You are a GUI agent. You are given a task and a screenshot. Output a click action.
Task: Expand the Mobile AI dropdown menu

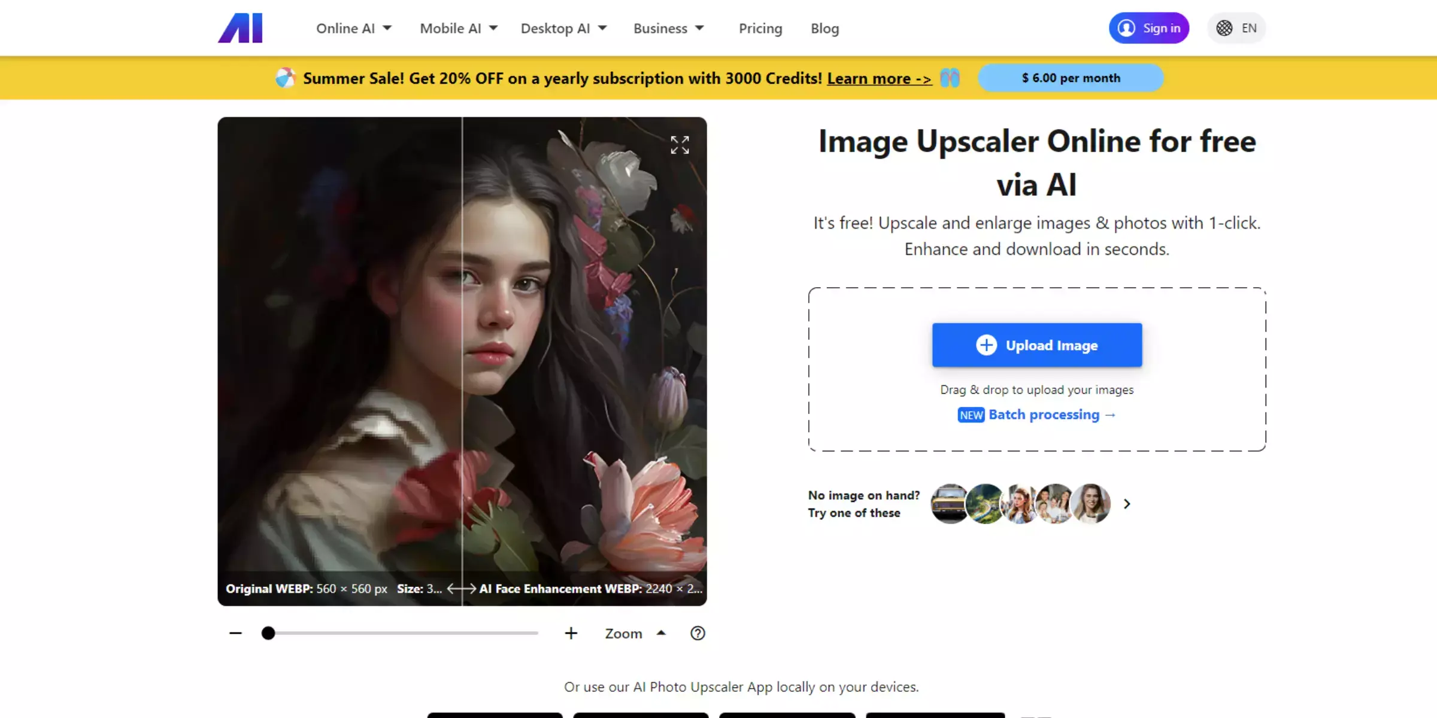click(456, 28)
